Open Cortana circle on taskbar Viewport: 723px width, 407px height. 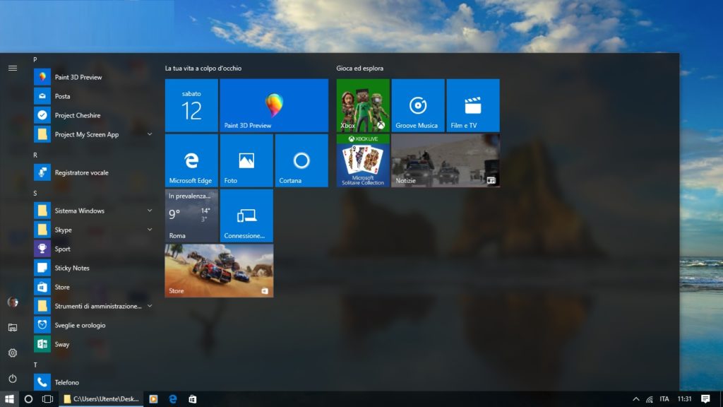tap(28, 399)
